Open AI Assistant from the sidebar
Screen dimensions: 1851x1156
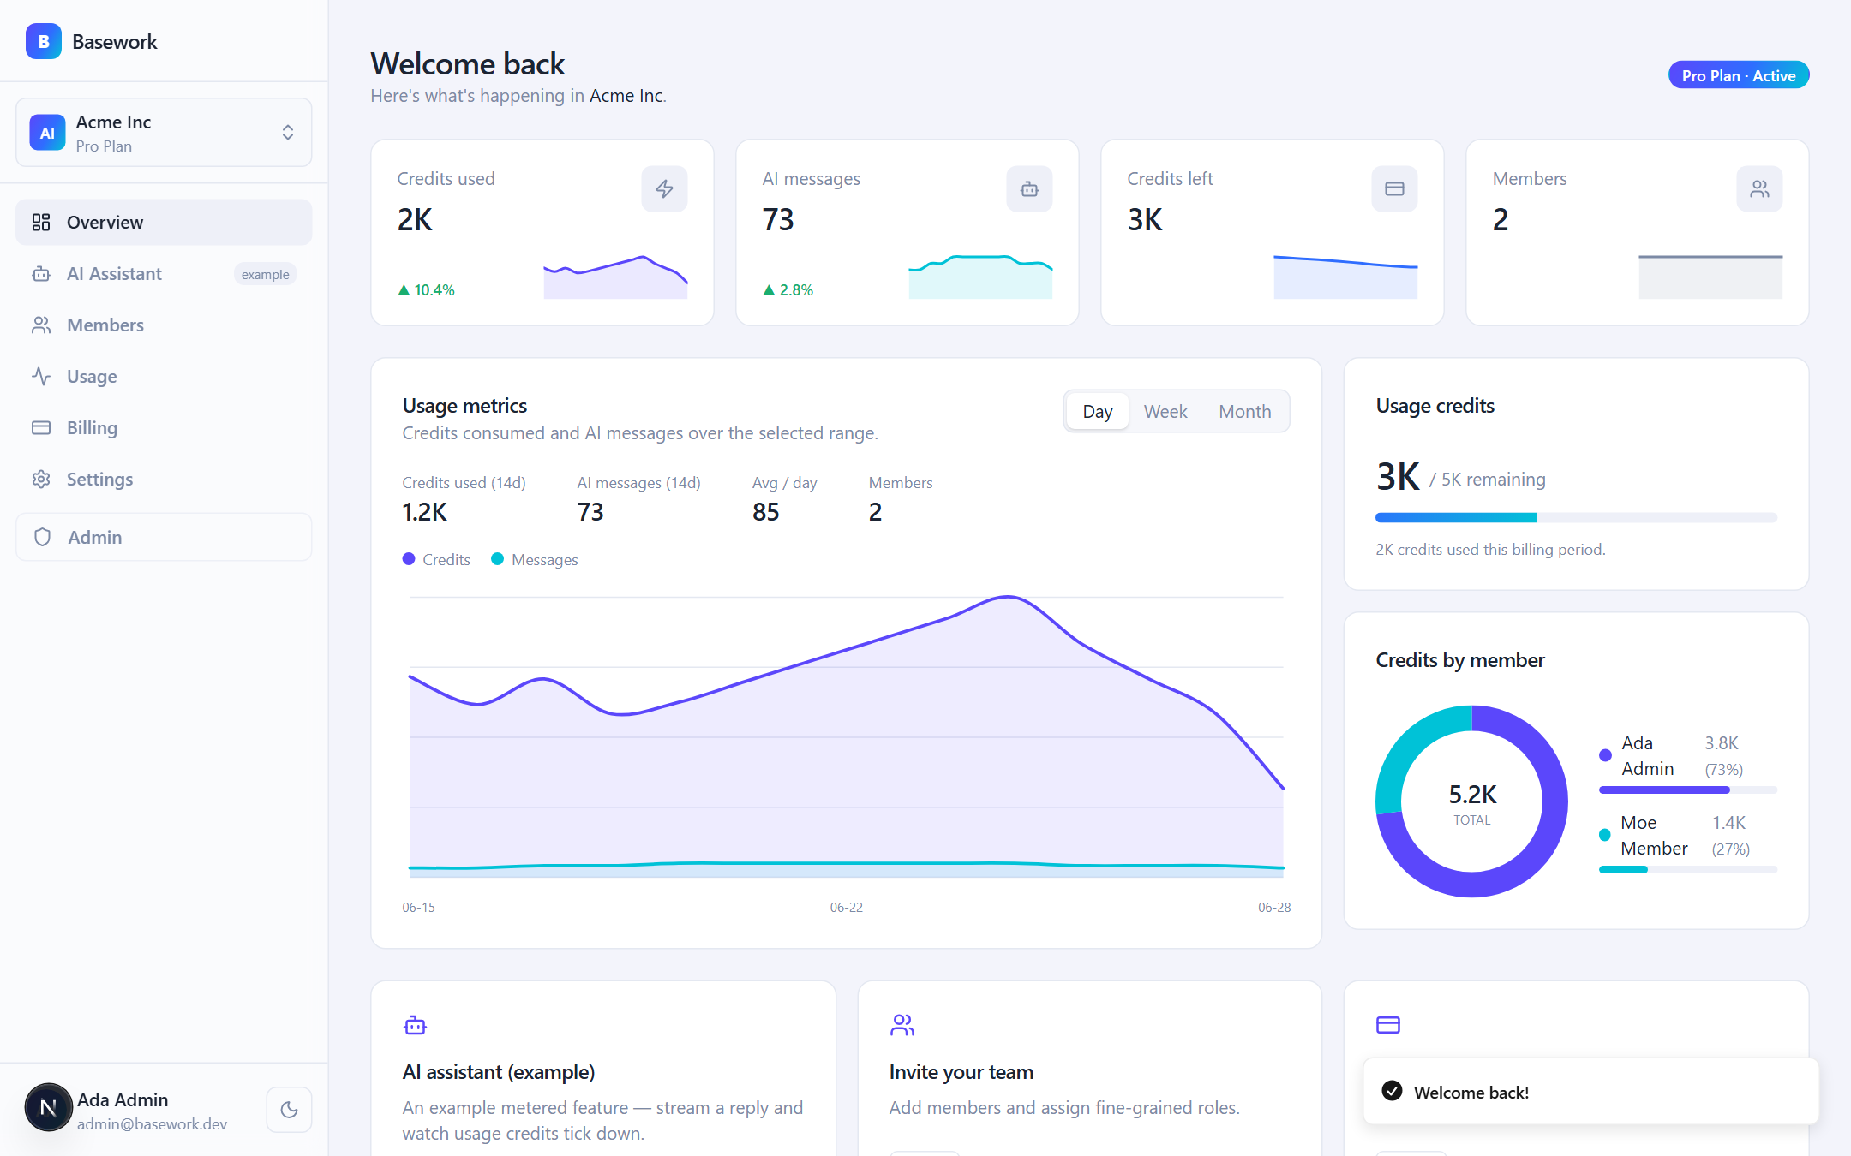click(164, 274)
